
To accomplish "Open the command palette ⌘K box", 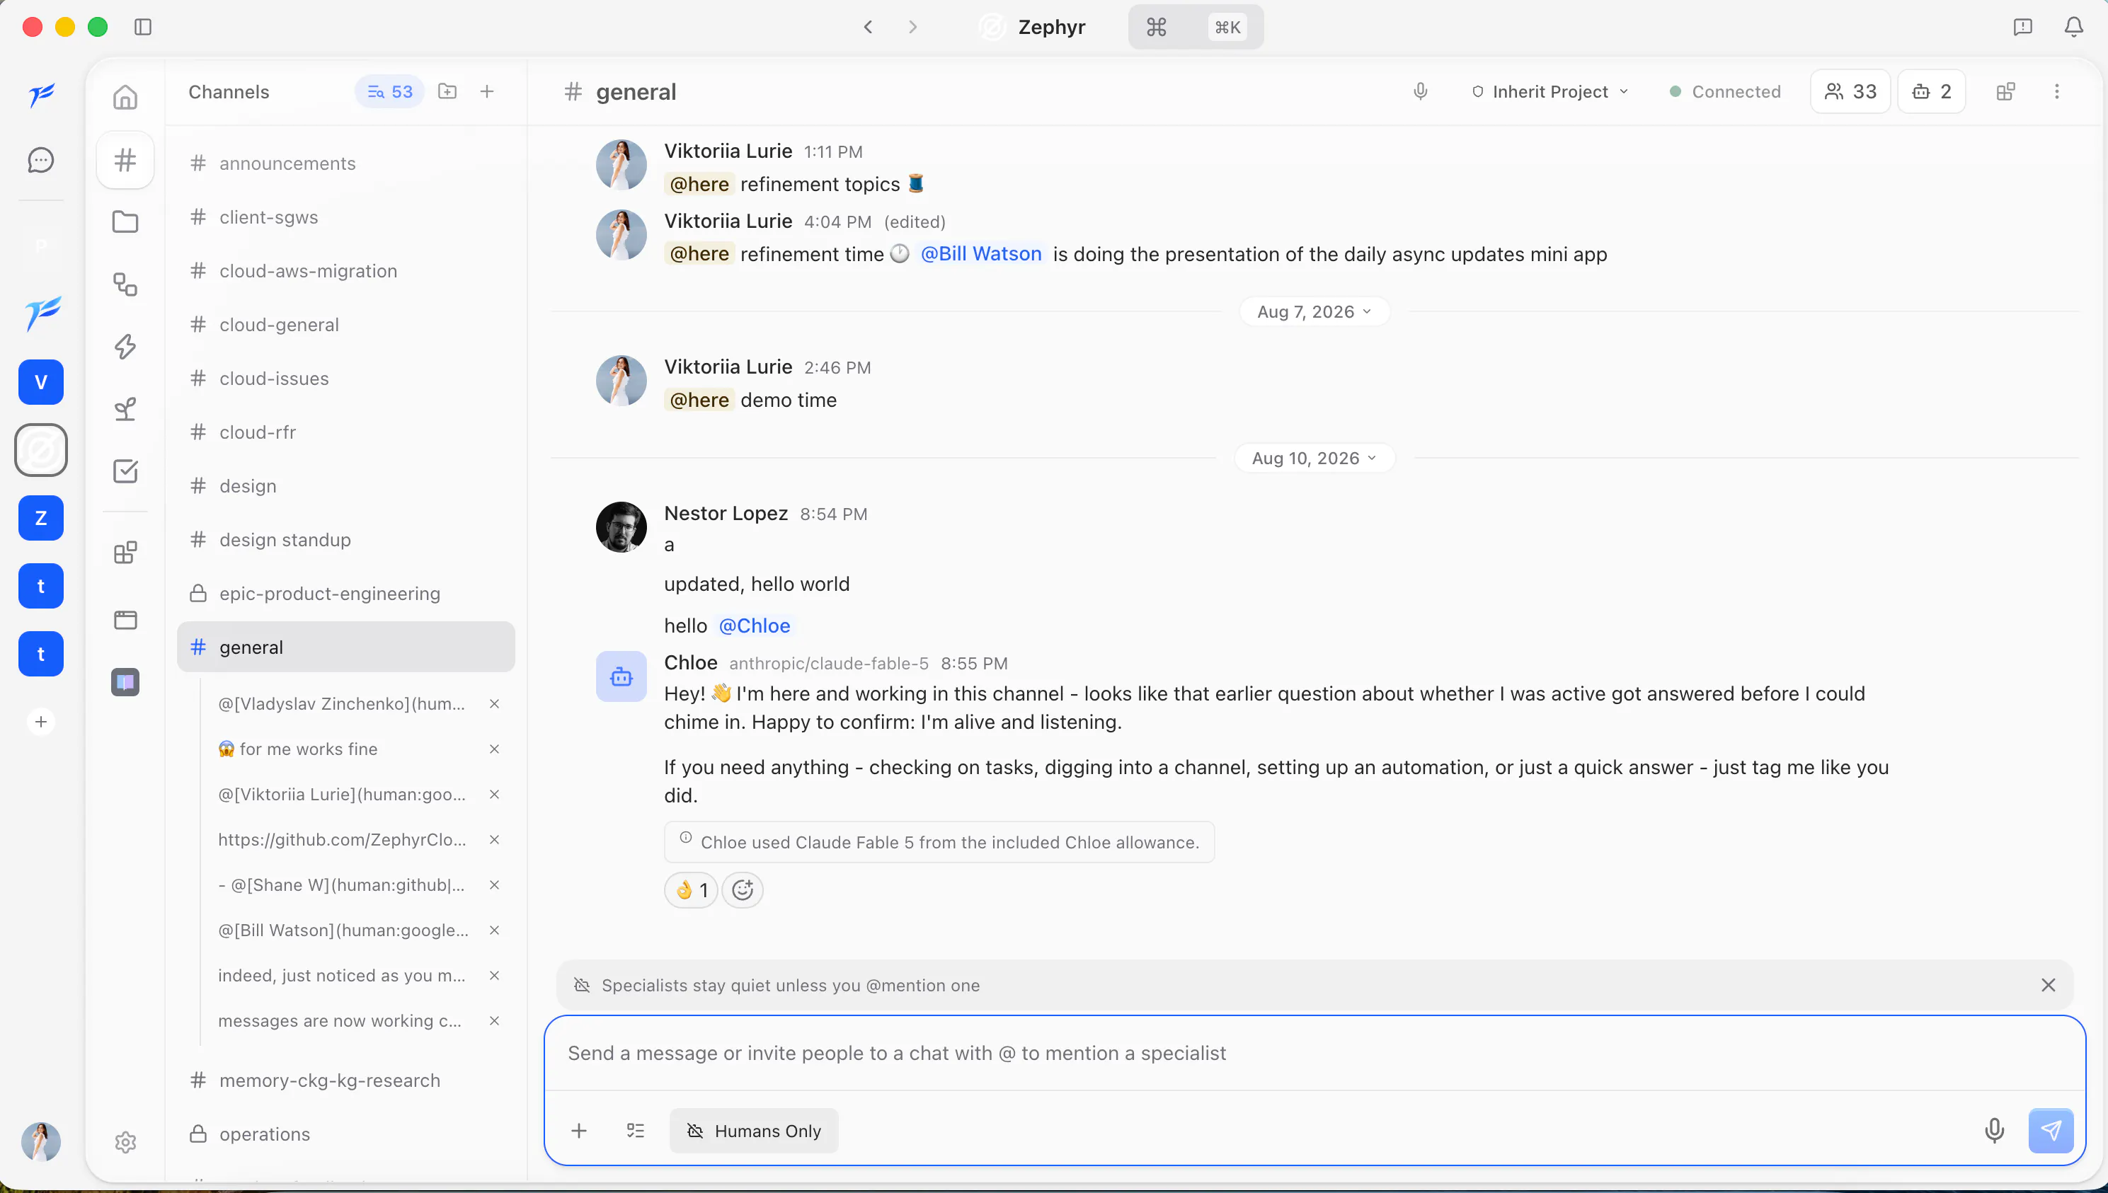I will [x=1196, y=27].
